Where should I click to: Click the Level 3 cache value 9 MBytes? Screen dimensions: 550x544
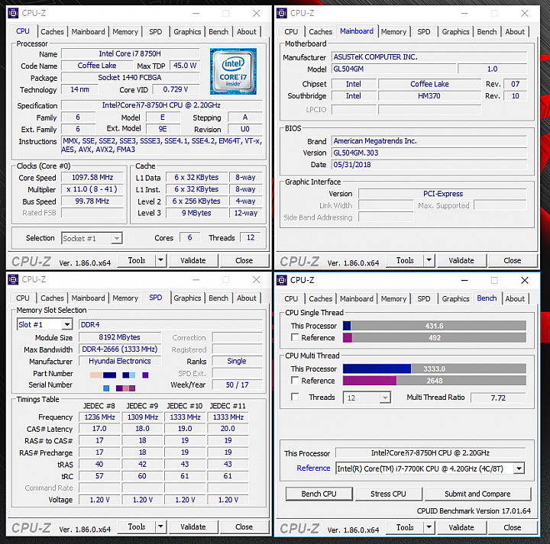[x=196, y=213]
